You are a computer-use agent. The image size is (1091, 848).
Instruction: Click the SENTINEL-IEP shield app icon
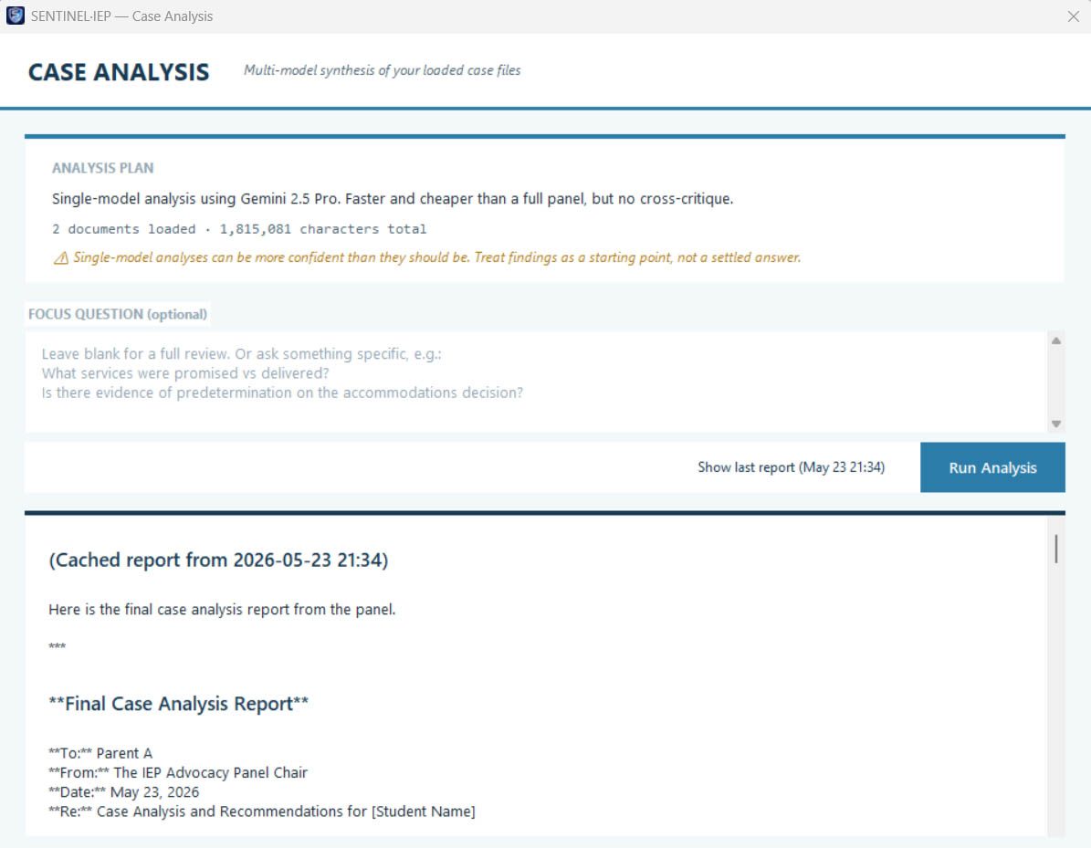(x=16, y=16)
